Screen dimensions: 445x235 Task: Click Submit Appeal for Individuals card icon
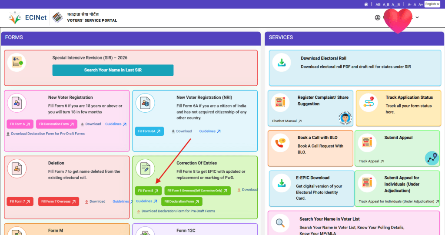point(367,183)
